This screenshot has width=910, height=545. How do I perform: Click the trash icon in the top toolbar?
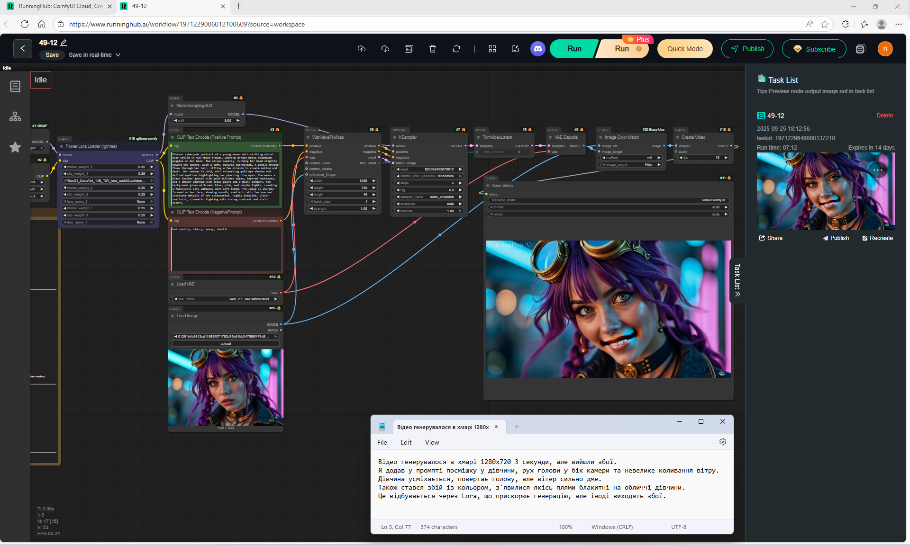pyautogui.click(x=432, y=49)
